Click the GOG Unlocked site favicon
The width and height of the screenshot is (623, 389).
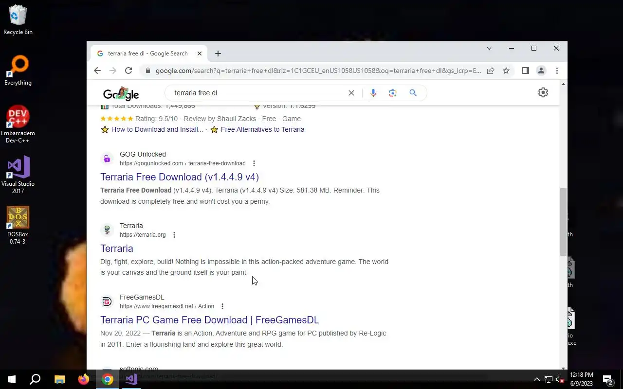107,159
